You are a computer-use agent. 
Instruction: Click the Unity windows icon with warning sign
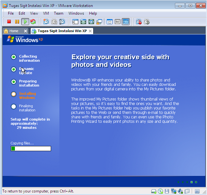point(99,22)
